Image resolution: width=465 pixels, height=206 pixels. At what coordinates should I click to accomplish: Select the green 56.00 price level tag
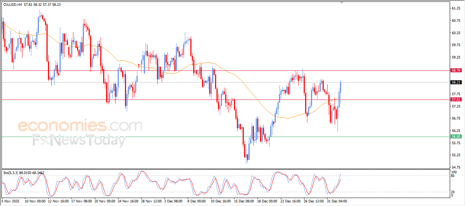click(456, 136)
